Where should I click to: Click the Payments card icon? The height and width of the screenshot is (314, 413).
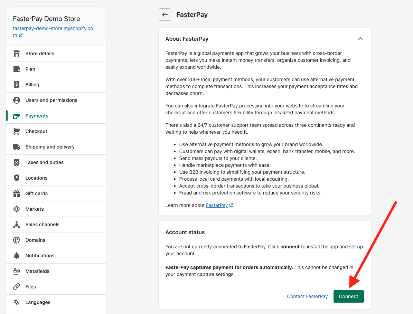(x=17, y=116)
